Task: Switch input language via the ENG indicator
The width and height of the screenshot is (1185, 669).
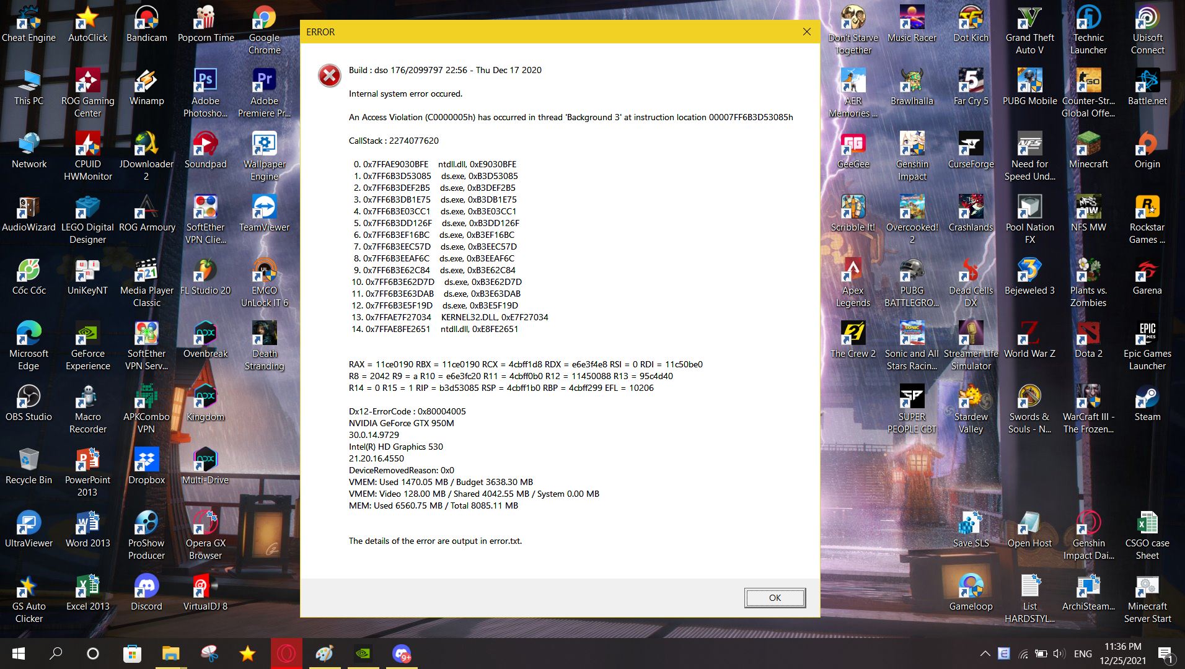Action: point(1083,654)
